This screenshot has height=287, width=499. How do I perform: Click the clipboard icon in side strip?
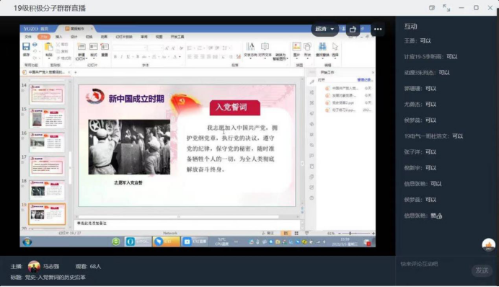point(312,167)
